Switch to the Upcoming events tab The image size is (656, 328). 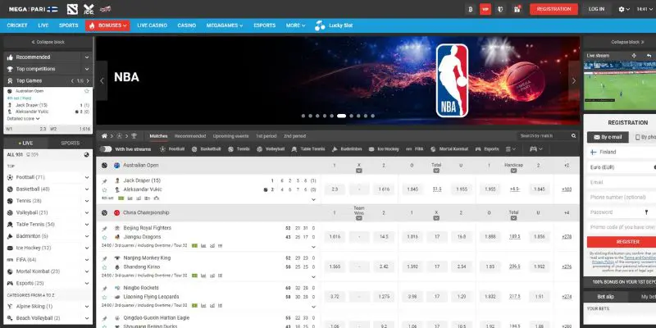(230, 136)
